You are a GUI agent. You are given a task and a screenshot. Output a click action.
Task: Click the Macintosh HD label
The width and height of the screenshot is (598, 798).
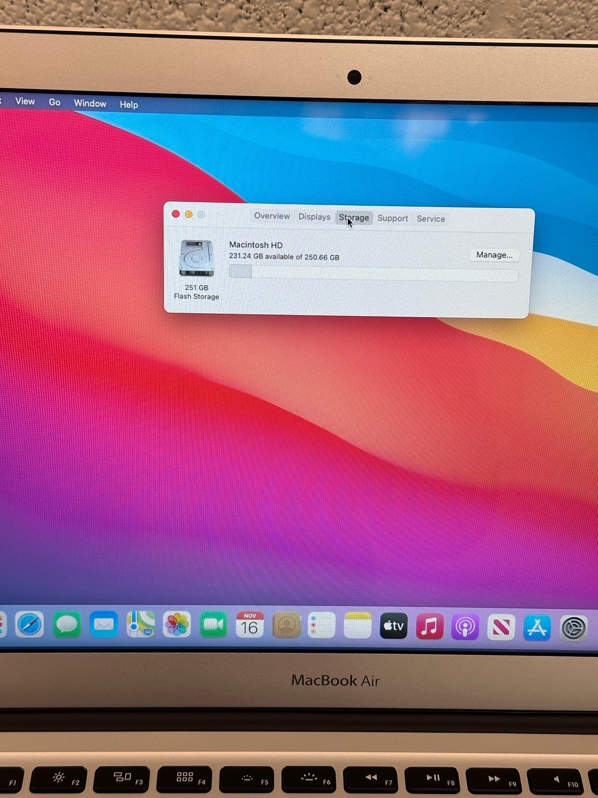click(256, 245)
